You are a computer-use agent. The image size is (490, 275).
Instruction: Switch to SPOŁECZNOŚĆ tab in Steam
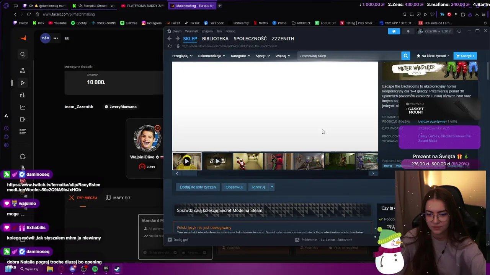pos(250,39)
